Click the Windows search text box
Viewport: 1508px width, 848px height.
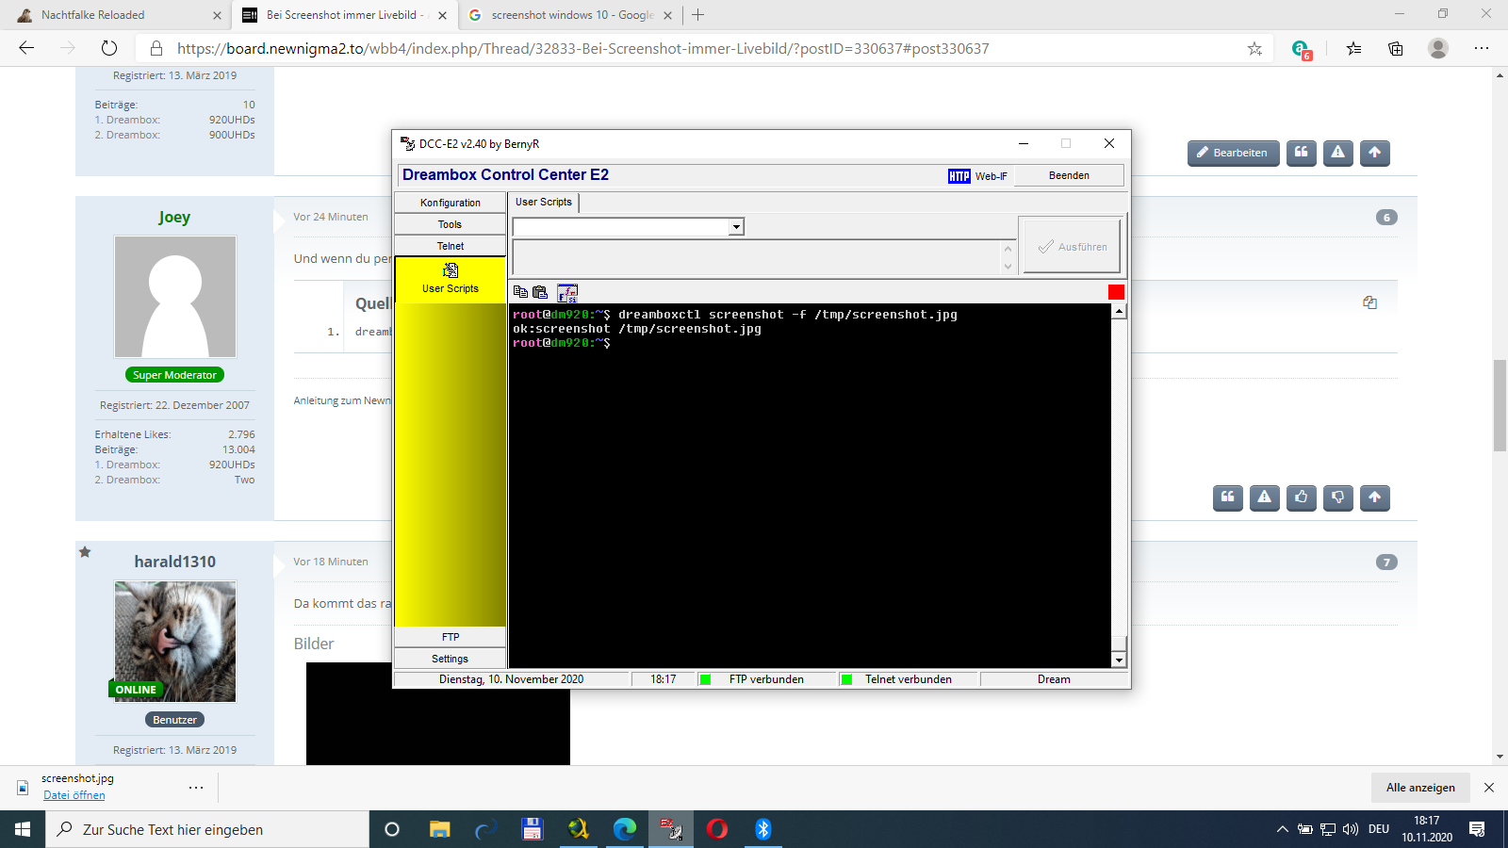(x=207, y=829)
